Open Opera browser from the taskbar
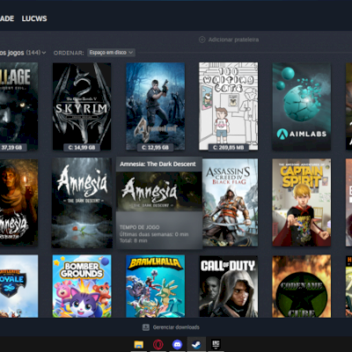 tap(158, 344)
